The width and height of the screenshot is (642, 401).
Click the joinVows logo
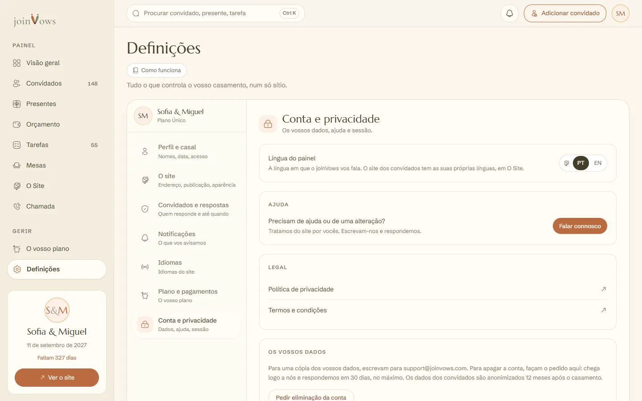[x=34, y=20]
